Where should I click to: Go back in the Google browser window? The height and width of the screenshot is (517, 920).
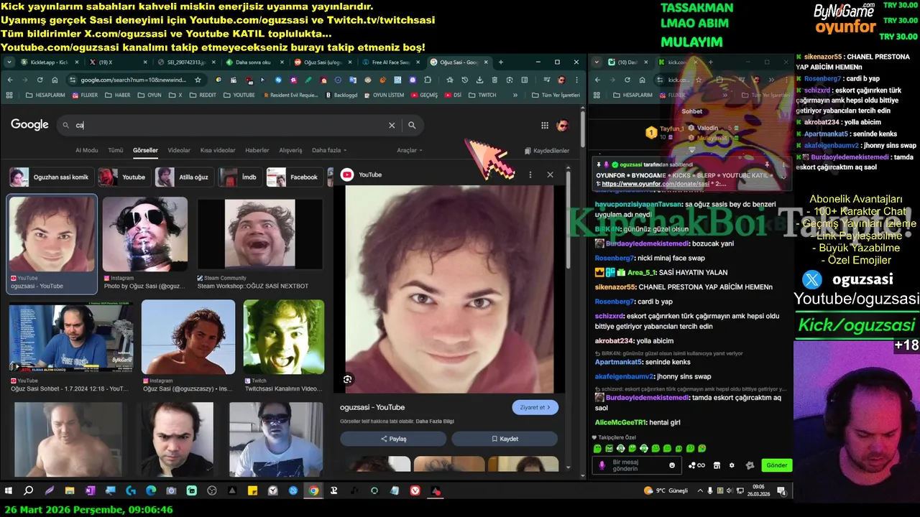(x=10, y=80)
